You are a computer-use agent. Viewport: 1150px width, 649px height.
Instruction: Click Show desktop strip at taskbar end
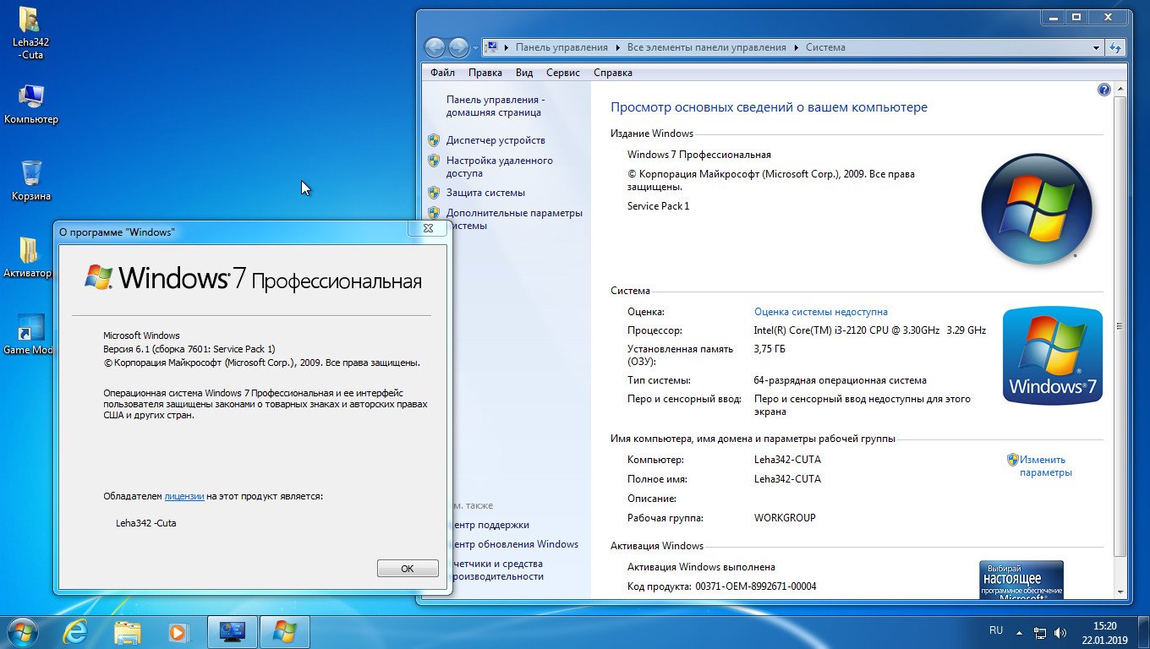tap(1143, 632)
